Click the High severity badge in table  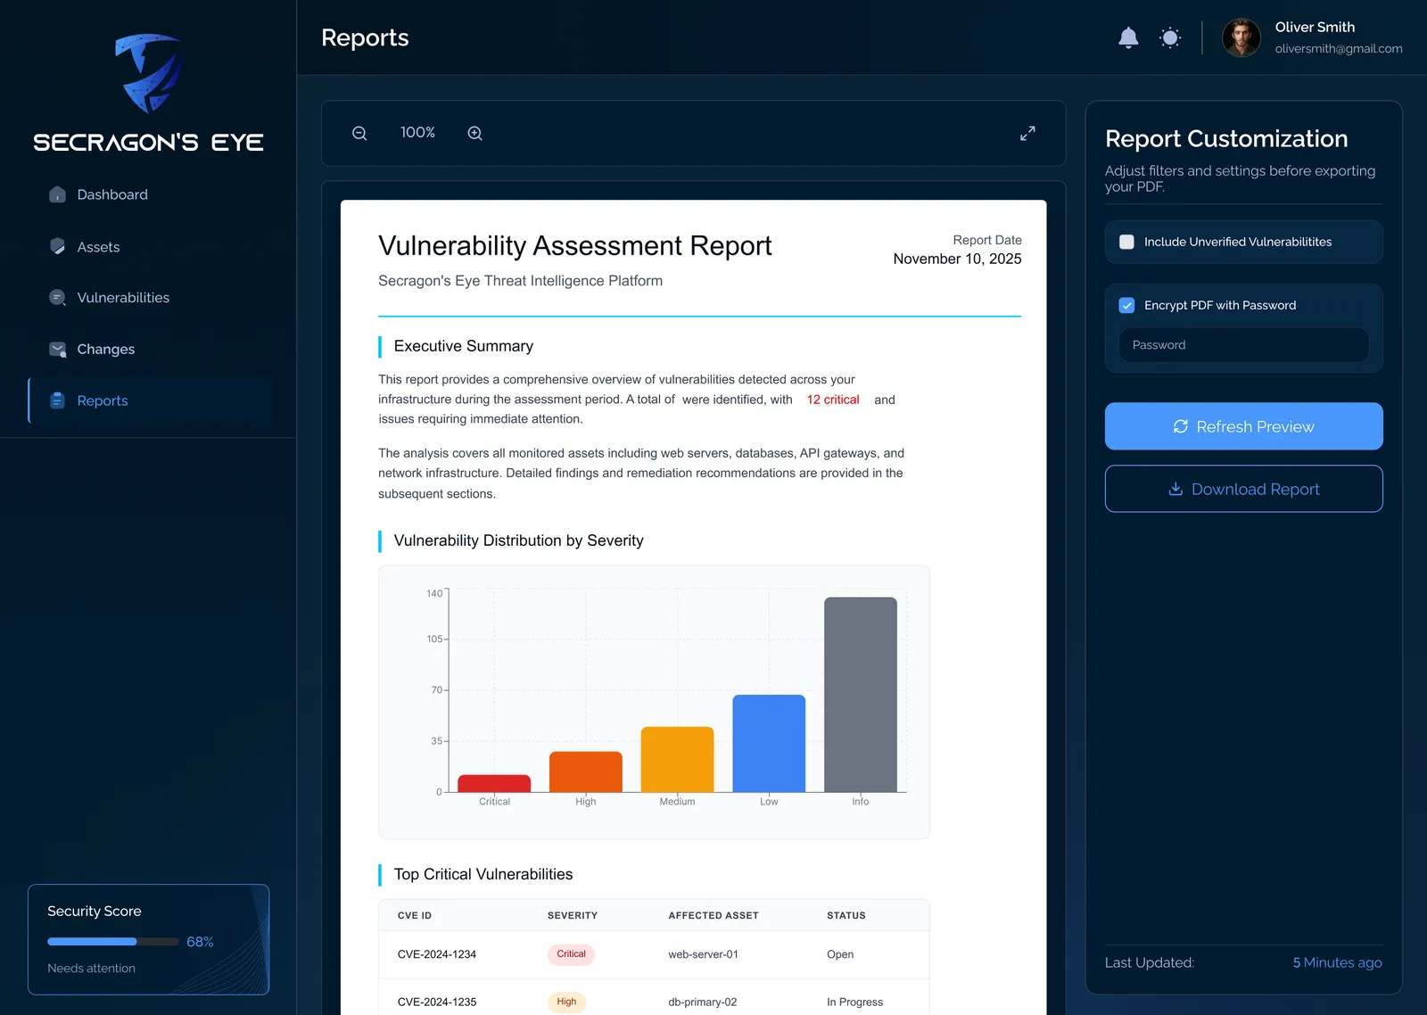(x=566, y=1002)
